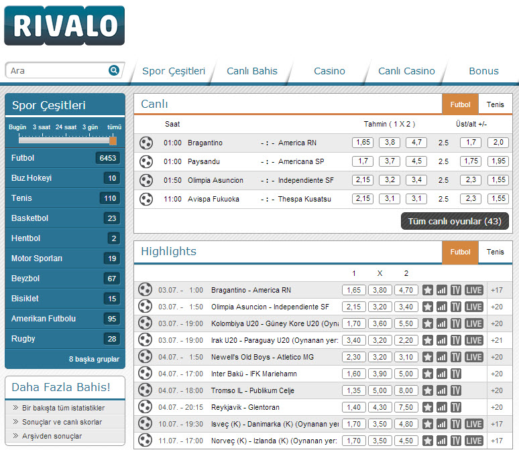Select Futbol in sports sidebar
Image resolution: width=519 pixels, height=450 pixels.
(x=65, y=158)
